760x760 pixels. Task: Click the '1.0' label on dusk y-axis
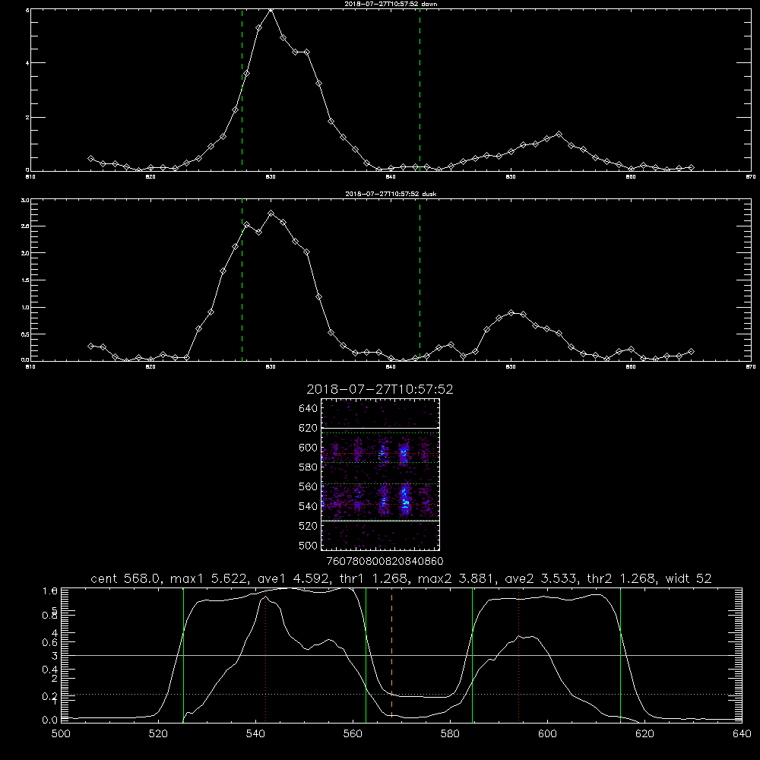[x=25, y=307]
